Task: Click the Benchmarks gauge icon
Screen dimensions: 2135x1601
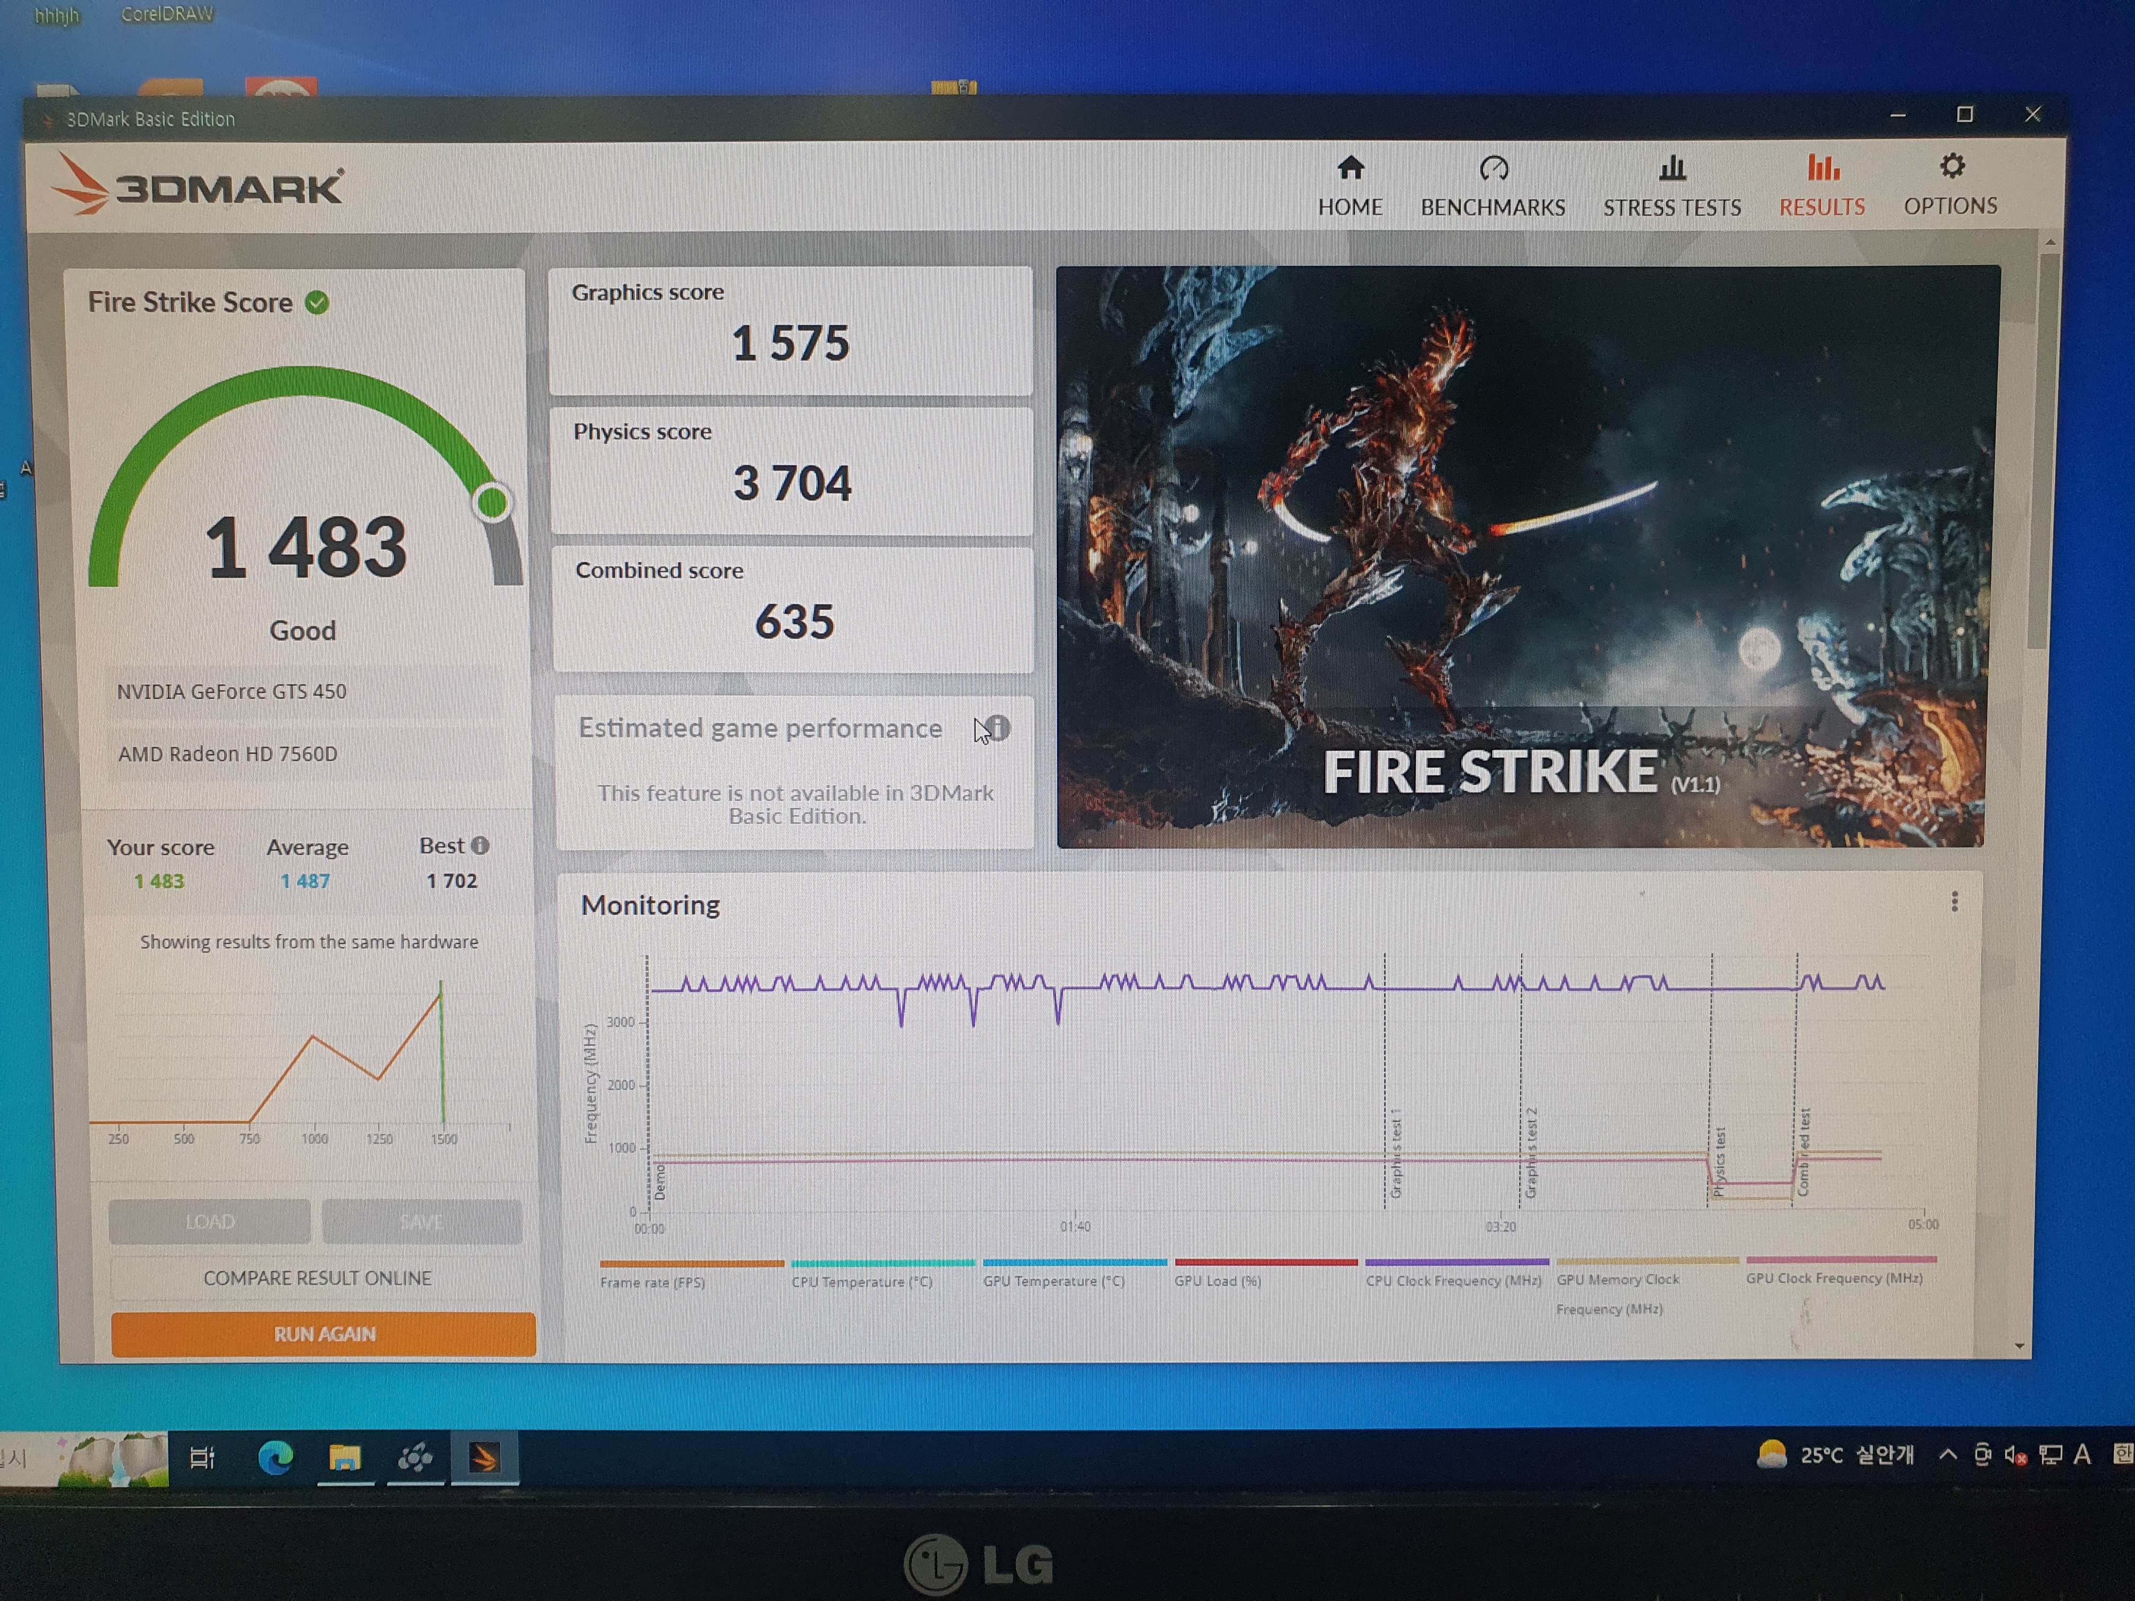Action: point(1493,169)
